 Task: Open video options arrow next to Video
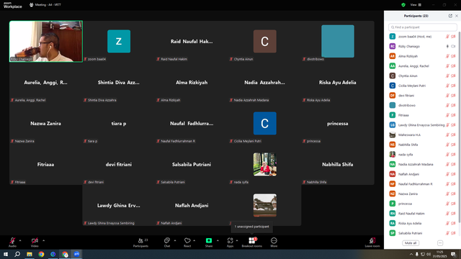[x=43, y=240]
